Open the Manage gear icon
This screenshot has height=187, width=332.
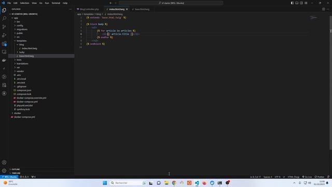4,171
